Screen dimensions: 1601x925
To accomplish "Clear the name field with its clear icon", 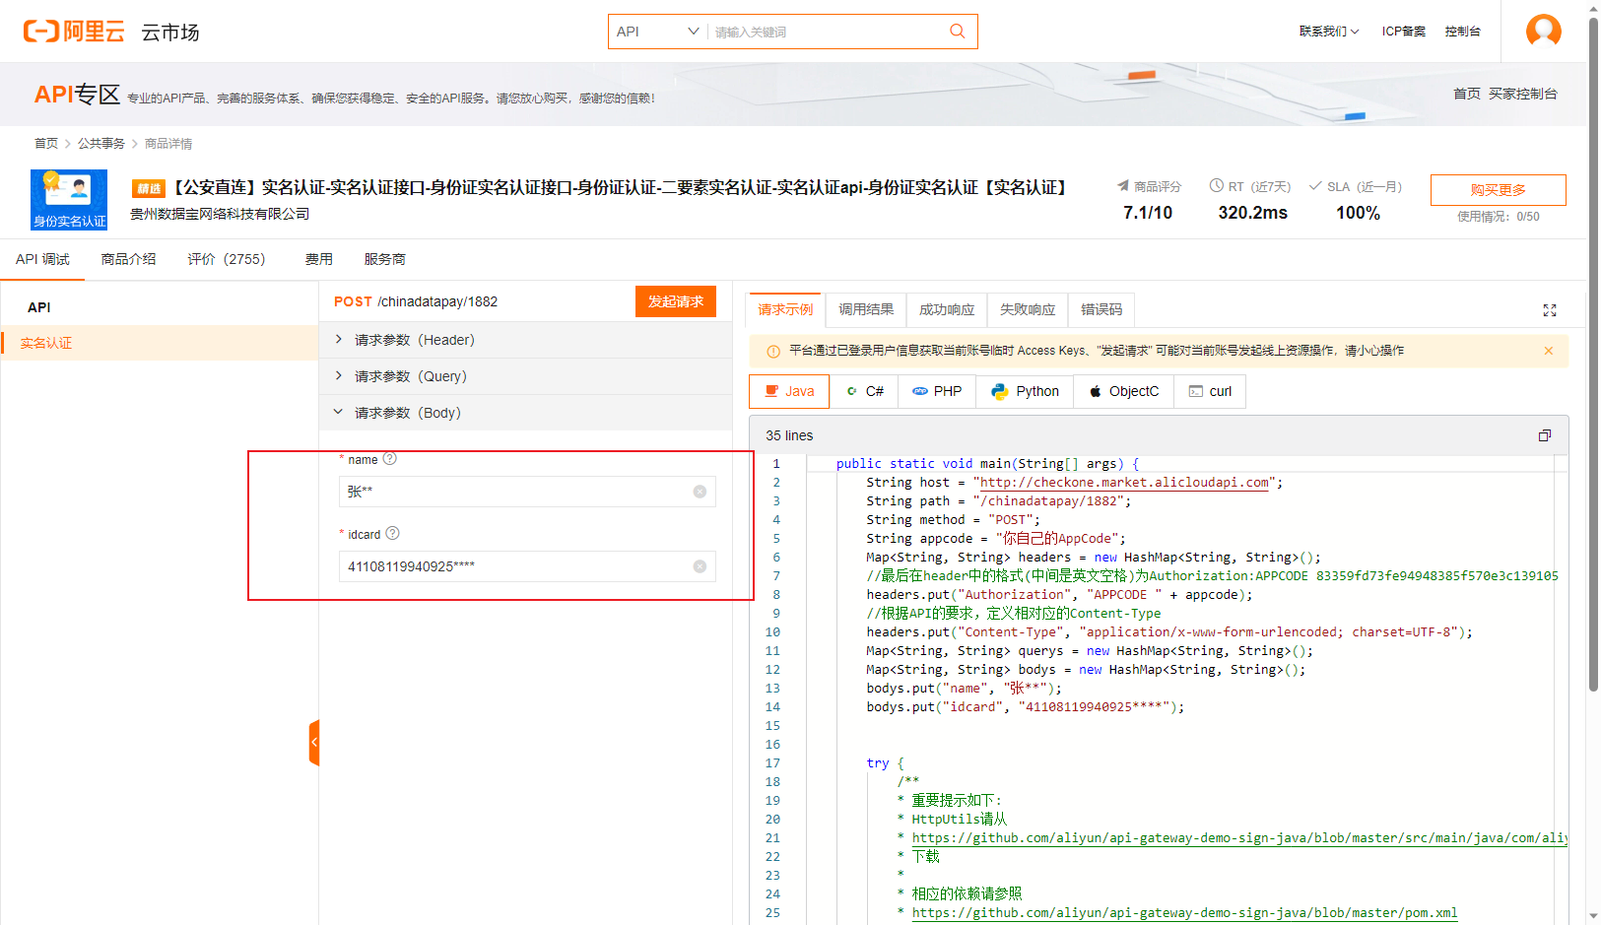I will (700, 492).
